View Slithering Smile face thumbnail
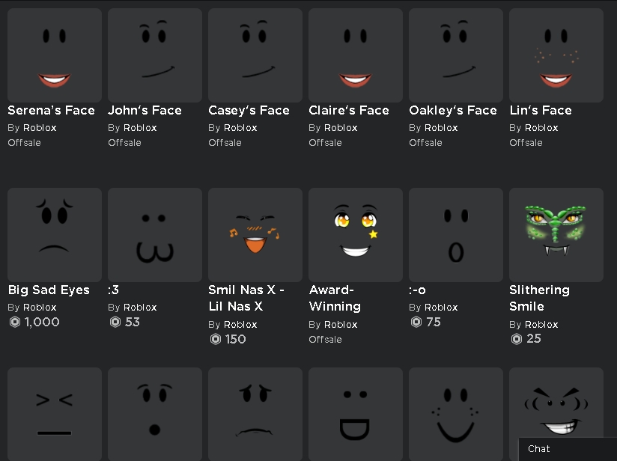The height and width of the screenshot is (461, 617). [x=556, y=235]
